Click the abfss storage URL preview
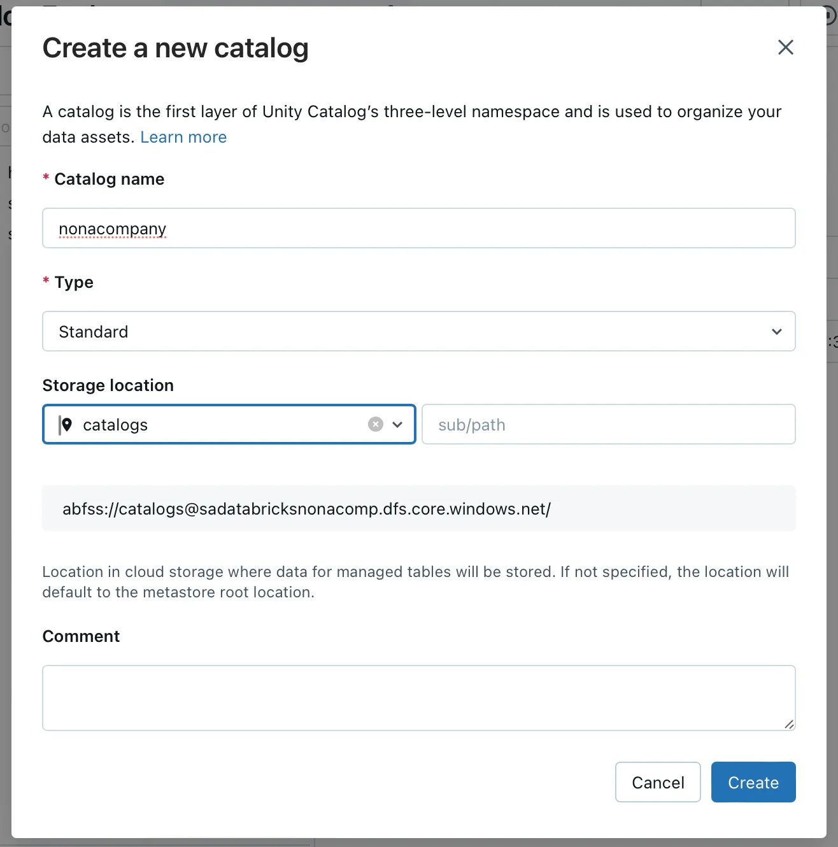 point(306,509)
